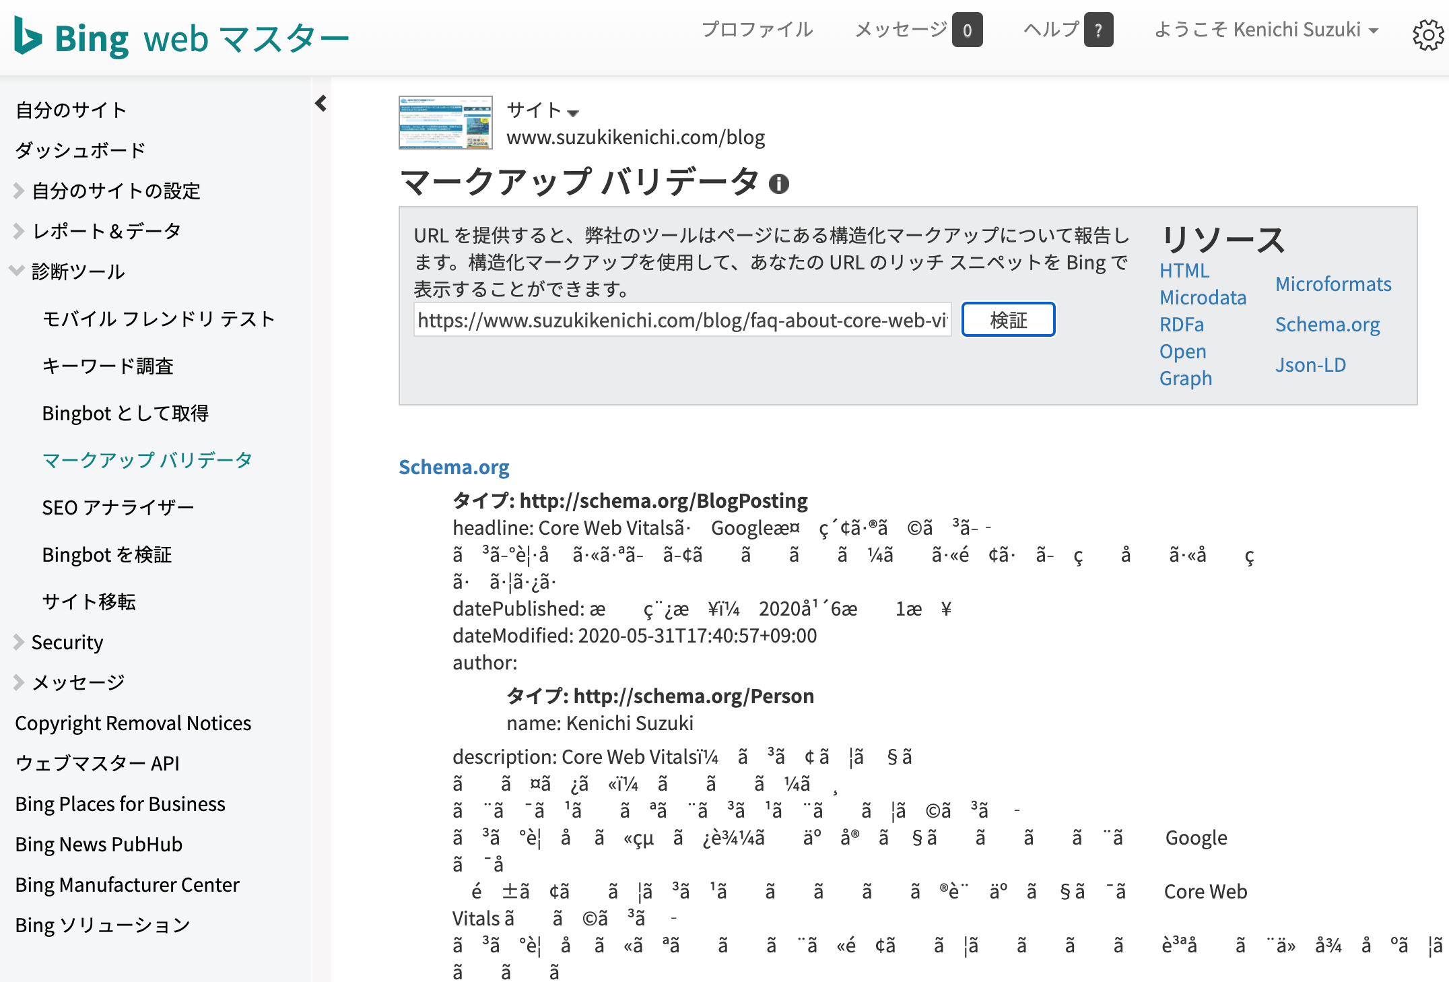
Task: Click the dateModified value line
Action: pyautogui.click(x=634, y=635)
